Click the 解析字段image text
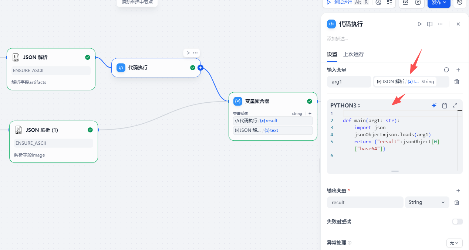 (x=30, y=155)
